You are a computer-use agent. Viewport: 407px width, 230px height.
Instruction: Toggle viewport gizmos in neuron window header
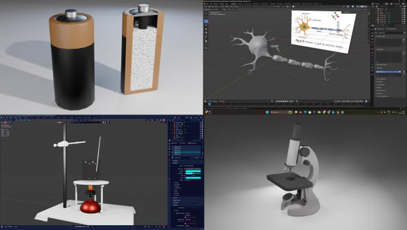coord(348,7)
